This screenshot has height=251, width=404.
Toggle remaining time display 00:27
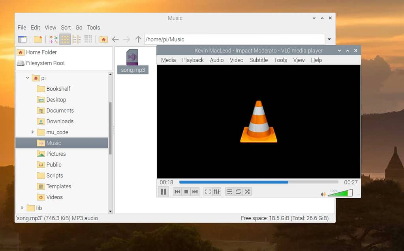click(x=351, y=182)
